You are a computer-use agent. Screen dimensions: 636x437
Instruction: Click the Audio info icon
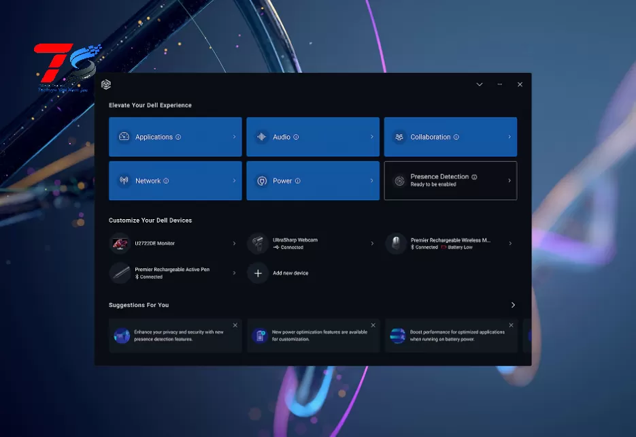click(296, 137)
